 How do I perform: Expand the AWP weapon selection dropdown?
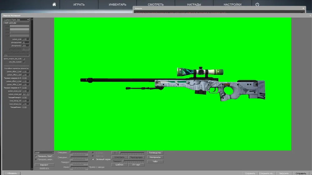tap(44, 153)
